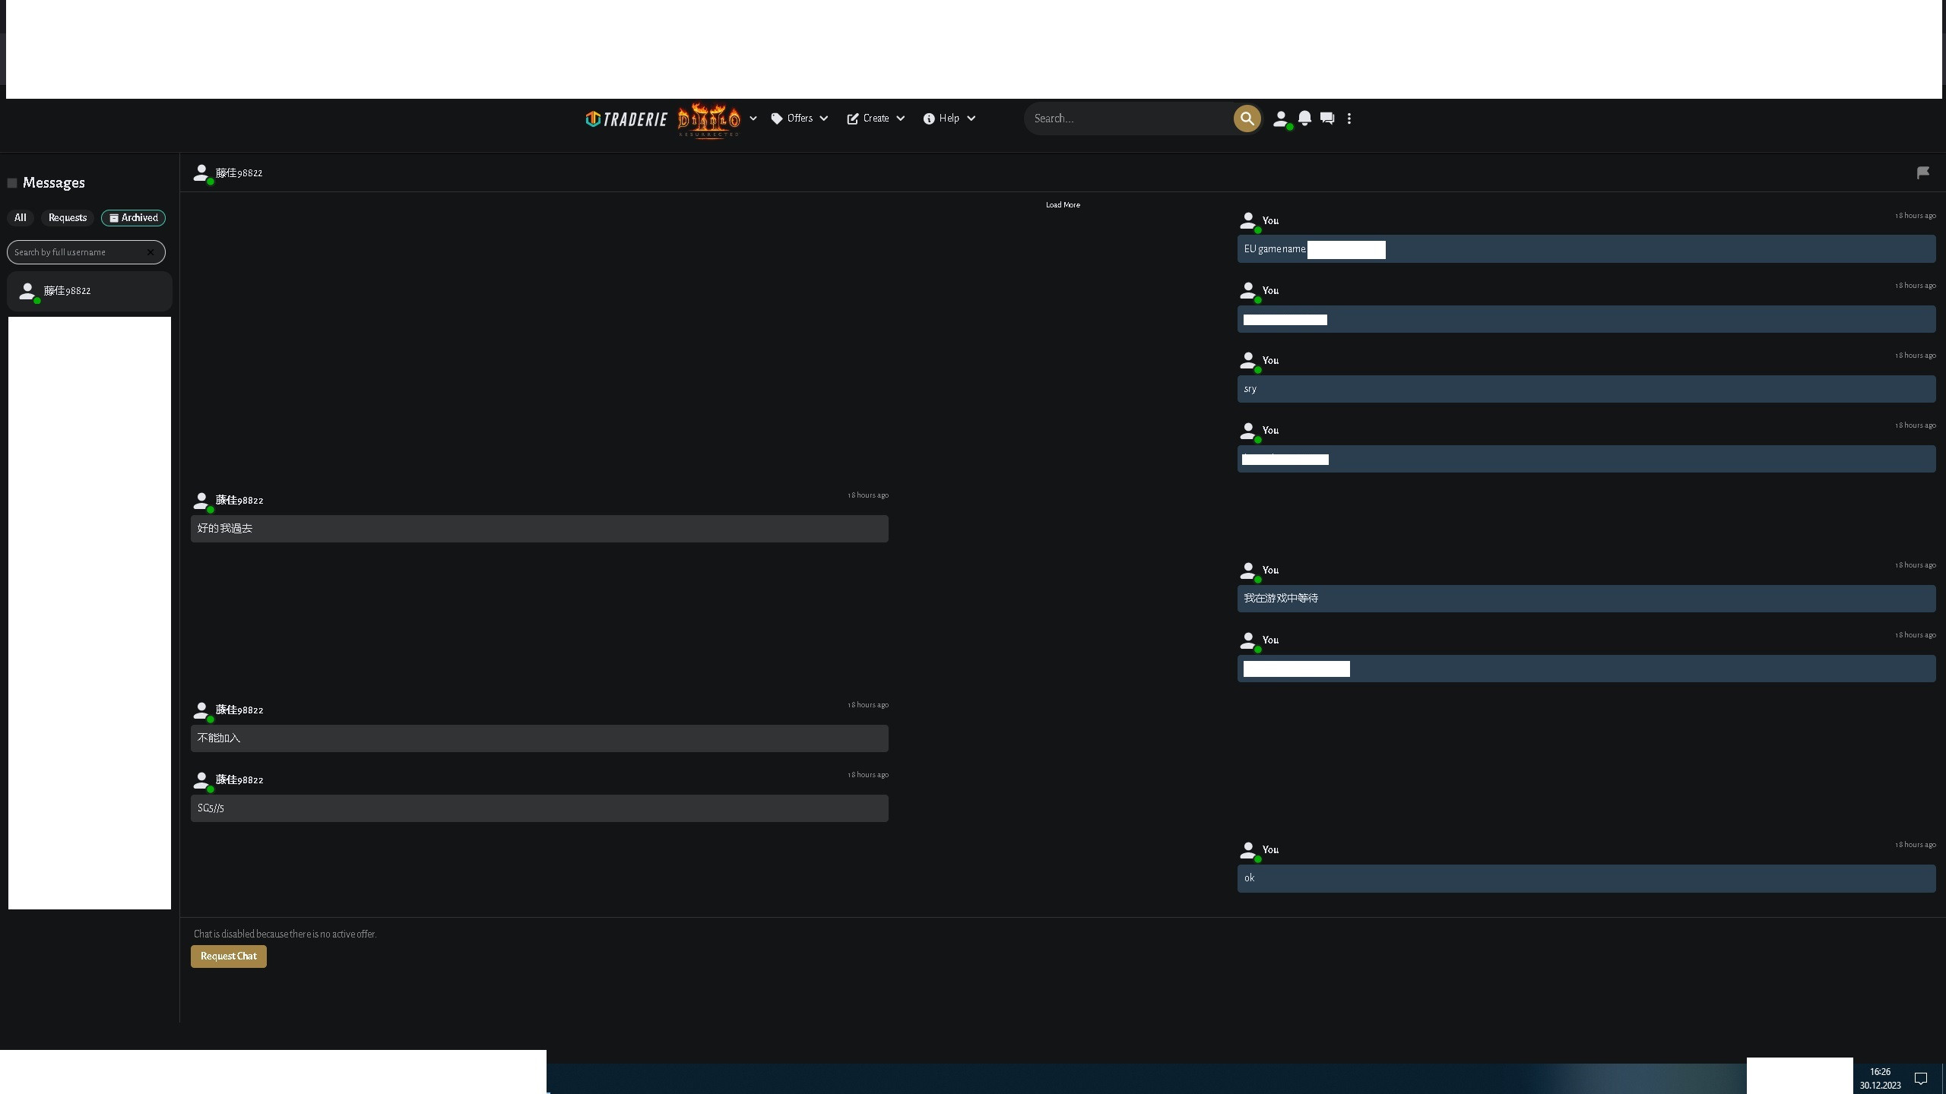Select the Archived messages filter

point(134,218)
